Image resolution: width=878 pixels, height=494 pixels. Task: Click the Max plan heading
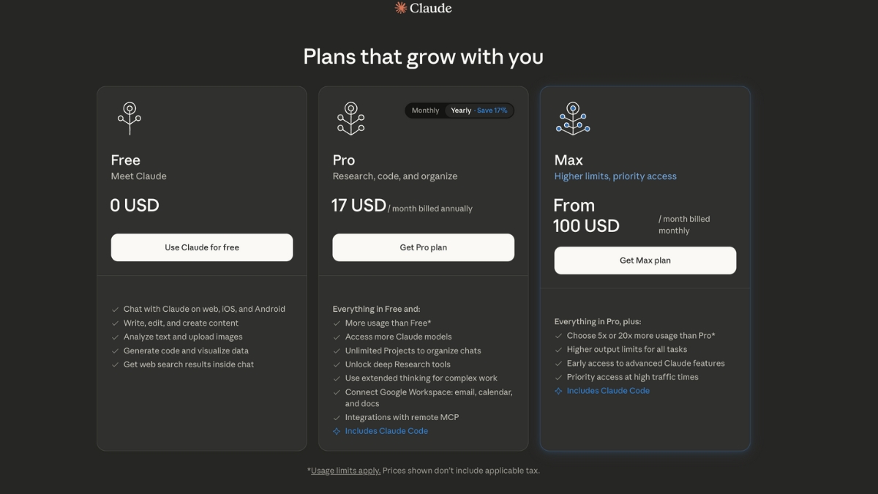click(x=569, y=160)
